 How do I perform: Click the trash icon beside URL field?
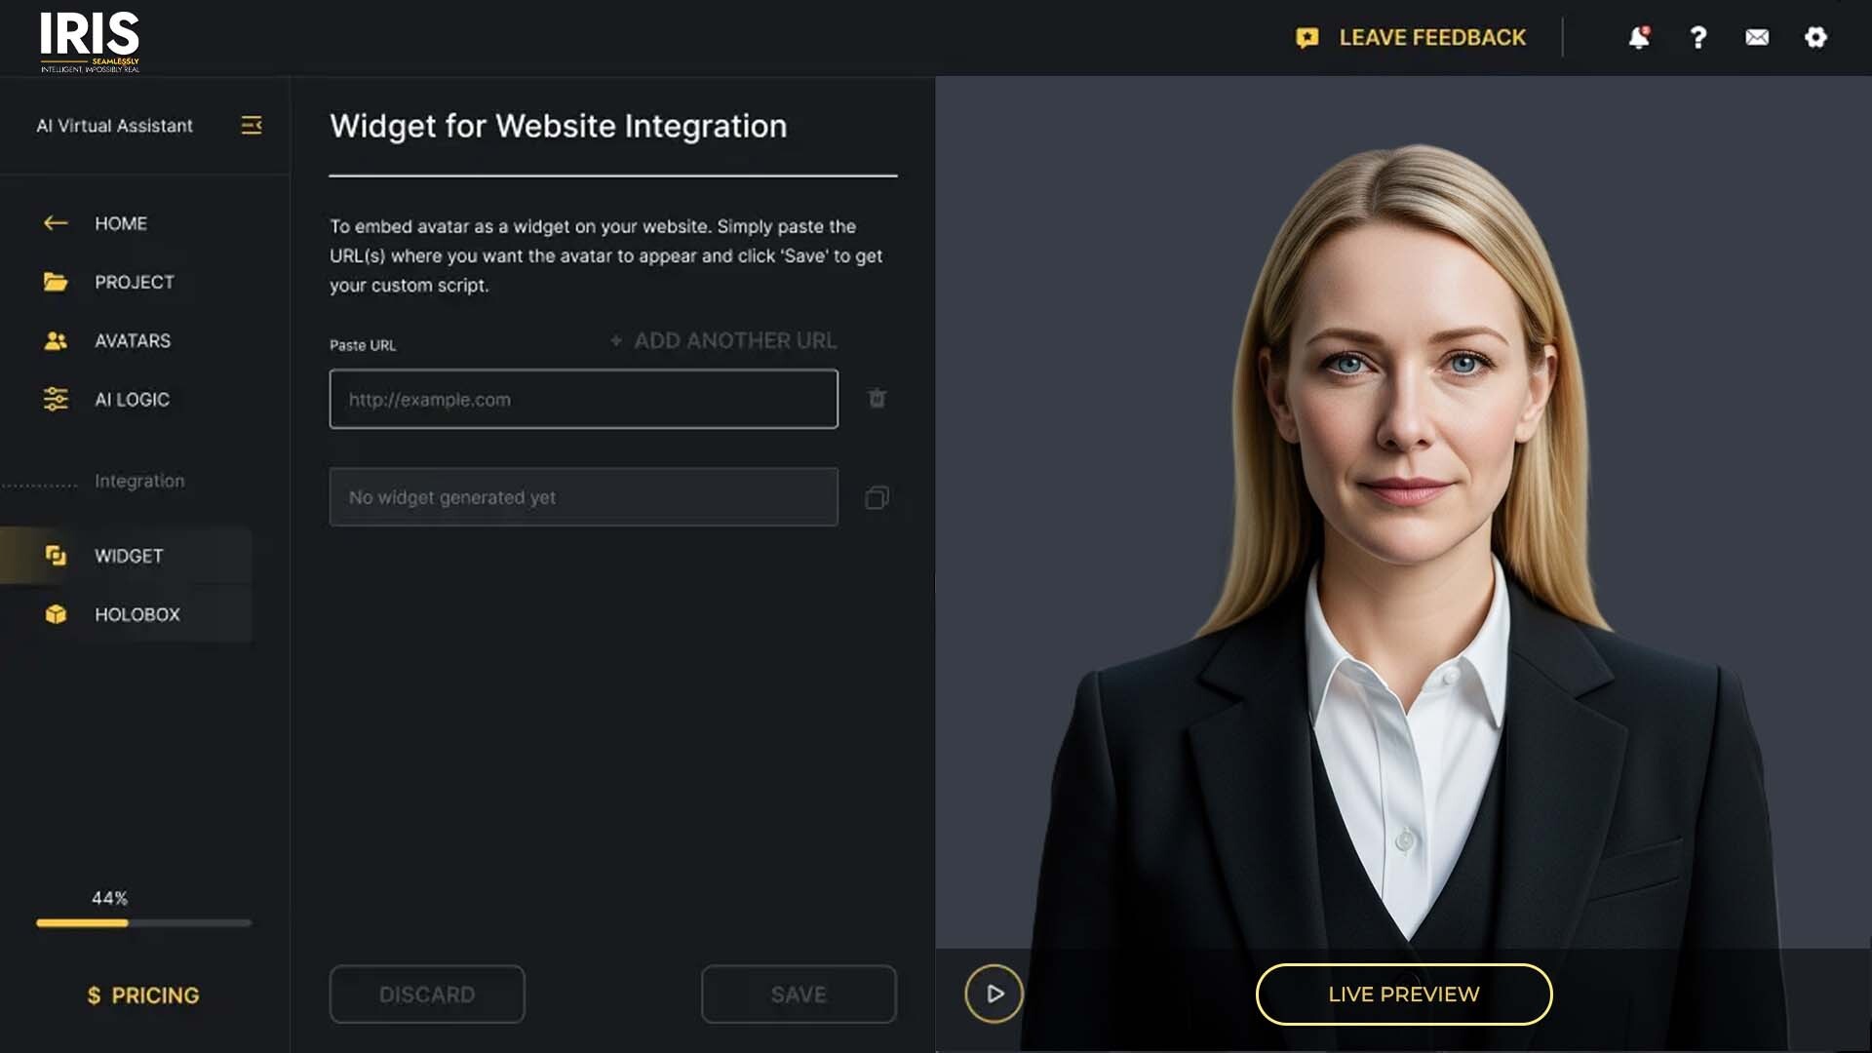[x=877, y=398]
